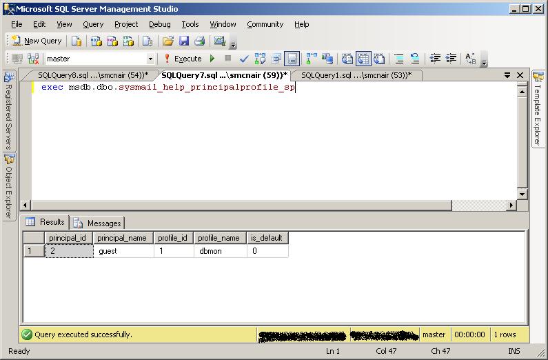
Task: Specify Values for Template Parameters
Action: [470, 59]
